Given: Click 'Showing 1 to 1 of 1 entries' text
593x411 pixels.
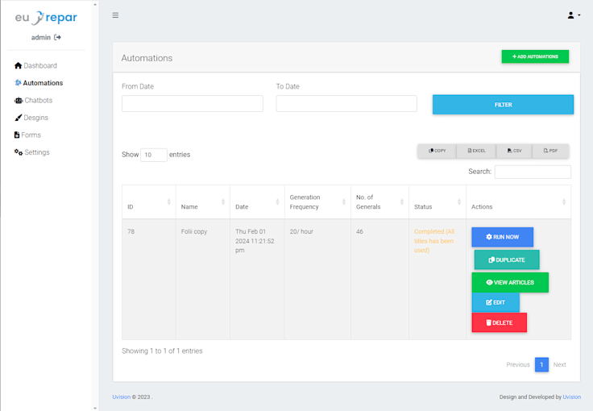Looking at the screenshot, I should point(162,351).
